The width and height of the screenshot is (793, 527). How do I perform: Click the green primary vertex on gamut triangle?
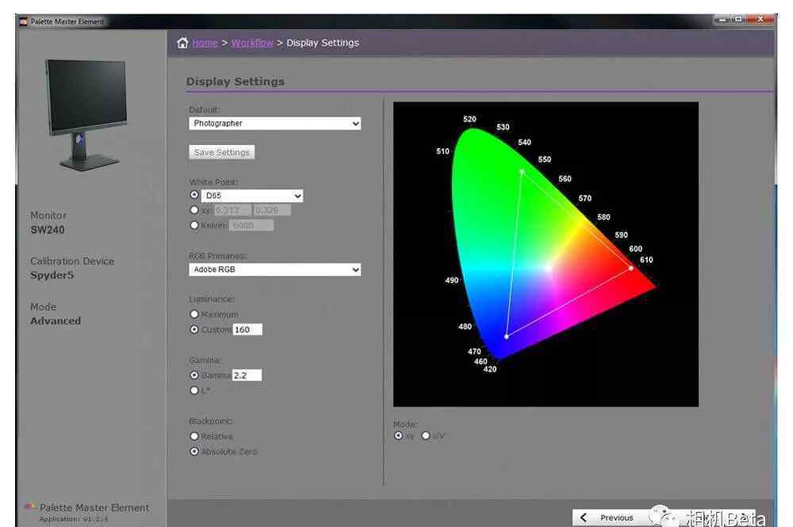(x=522, y=172)
